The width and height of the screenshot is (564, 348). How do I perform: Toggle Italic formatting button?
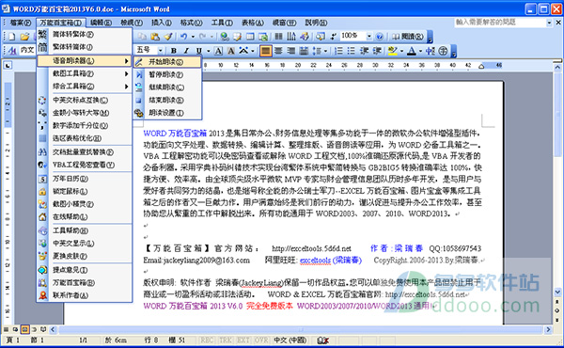coord(186,51)
